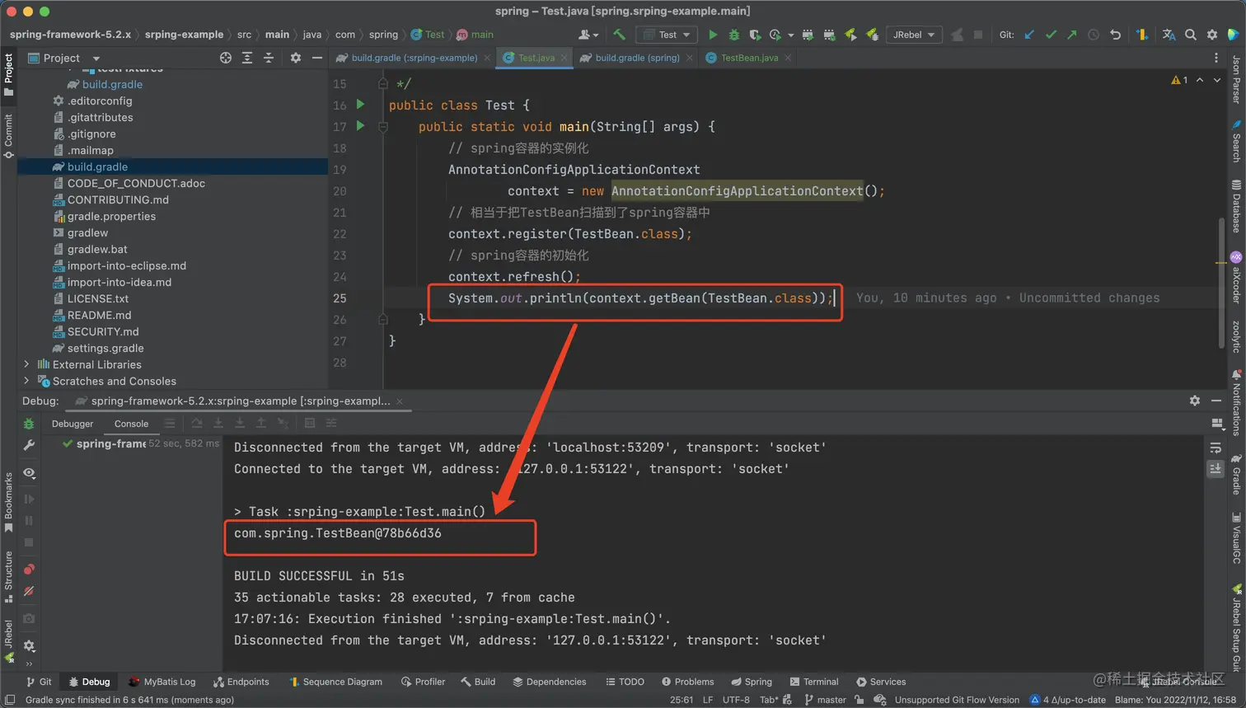Select opened file target icon in Project panel
This screenshot has width=1246, height=708.
pos(226,58)
